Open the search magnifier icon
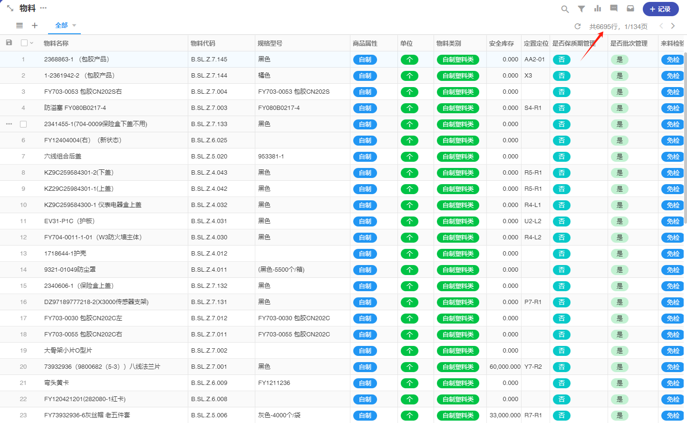 pyautogui.click(x=565, y=9)
